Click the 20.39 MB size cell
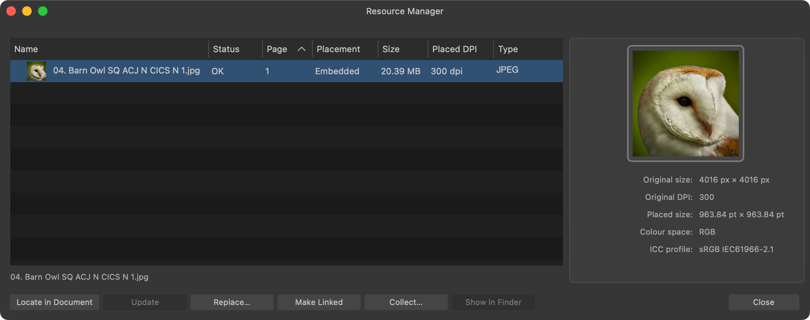Screen dimensions: 810x320 (401, 71)
